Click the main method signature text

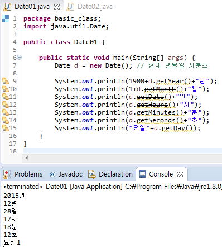pos(117,58)
